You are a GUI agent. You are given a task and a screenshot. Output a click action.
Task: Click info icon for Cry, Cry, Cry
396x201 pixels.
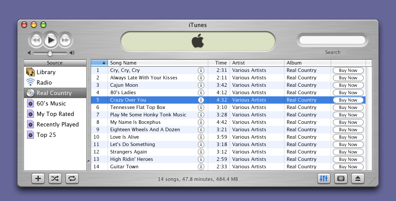[x=201, y=70]
